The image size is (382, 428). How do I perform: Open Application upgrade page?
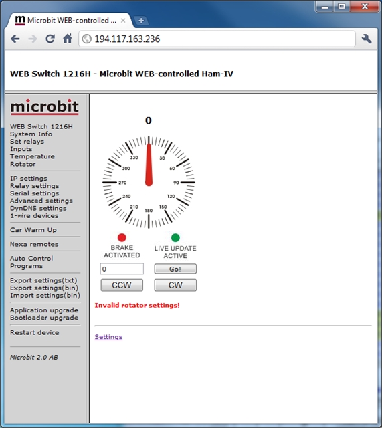(x=44, y=310)
